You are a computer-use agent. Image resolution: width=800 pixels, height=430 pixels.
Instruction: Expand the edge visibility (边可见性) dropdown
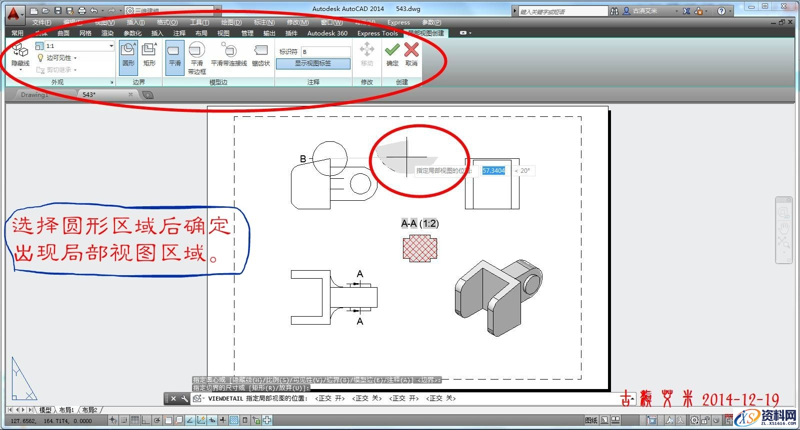pos(75,58)
